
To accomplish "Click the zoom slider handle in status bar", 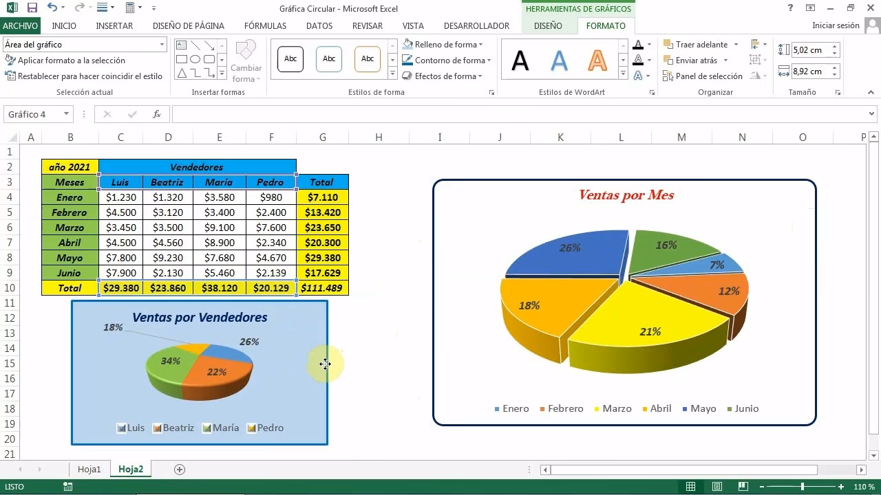I will coord(802,487).
